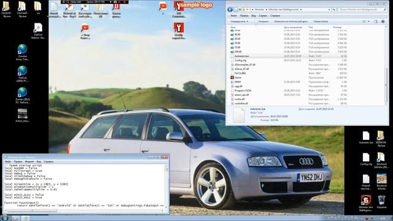
Task: Open Файл menu in the Explorer window
Action: point(233,15)
